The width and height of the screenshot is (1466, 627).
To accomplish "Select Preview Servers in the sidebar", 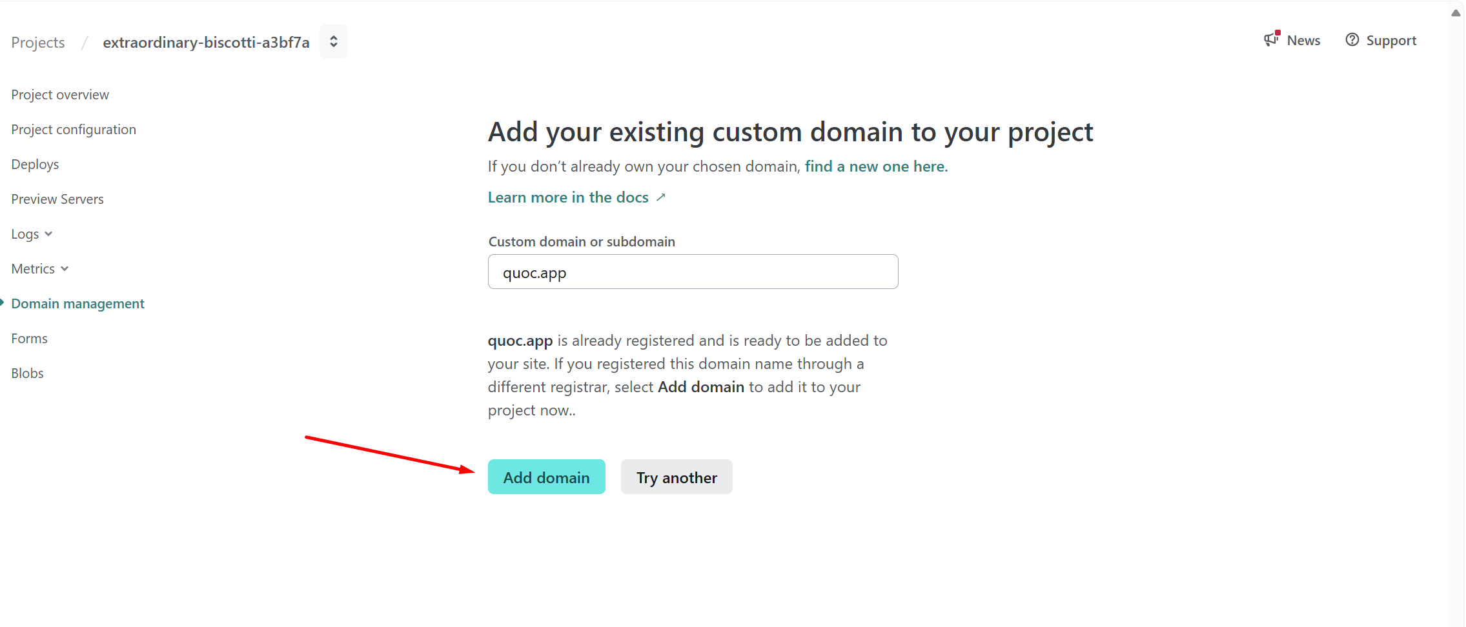I will tap(57, 199).
